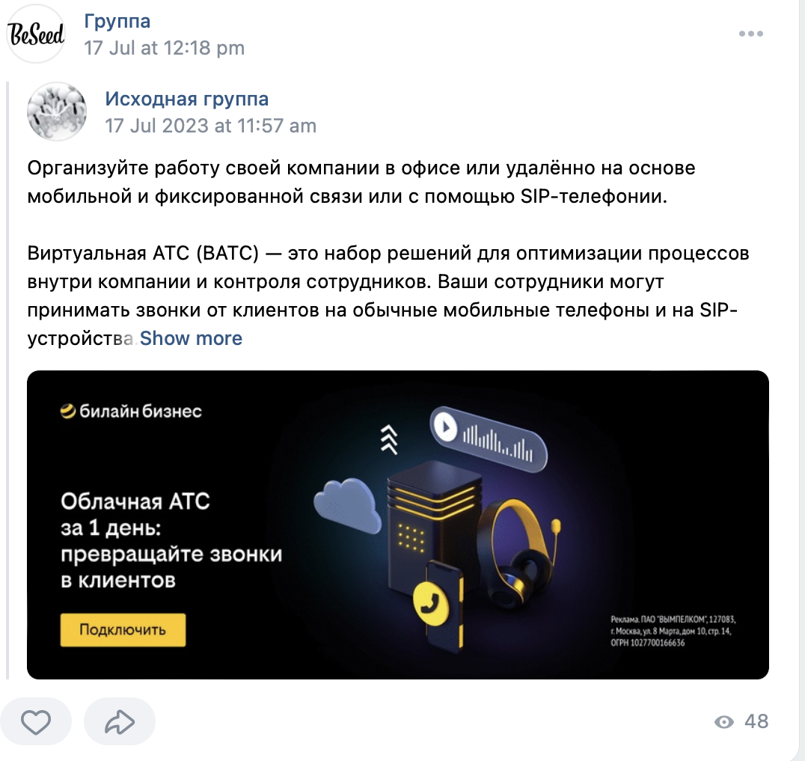
Task: Expand post text with Show more
Action: pos(191,338)
